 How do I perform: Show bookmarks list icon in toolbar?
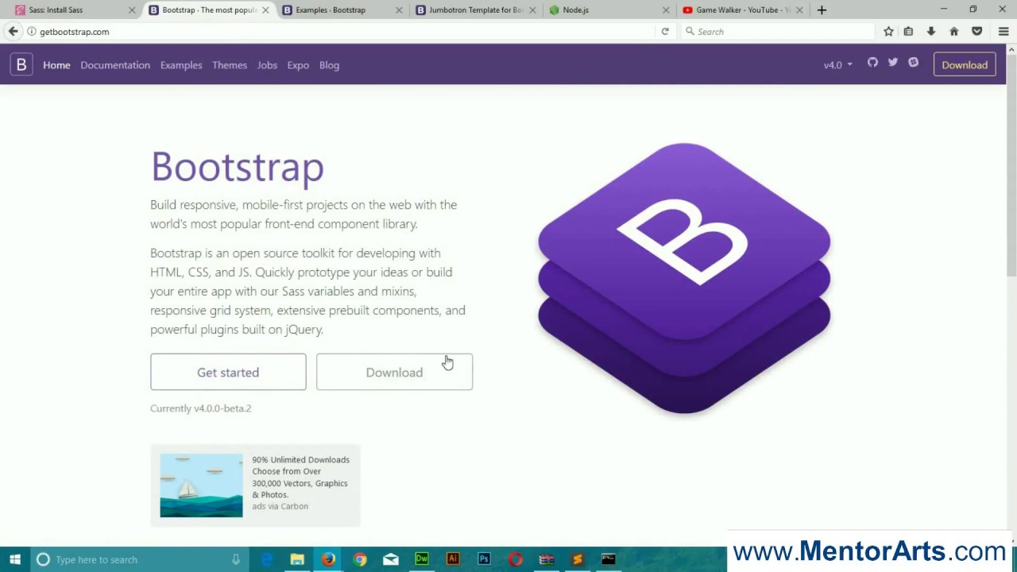coord(908,31)
